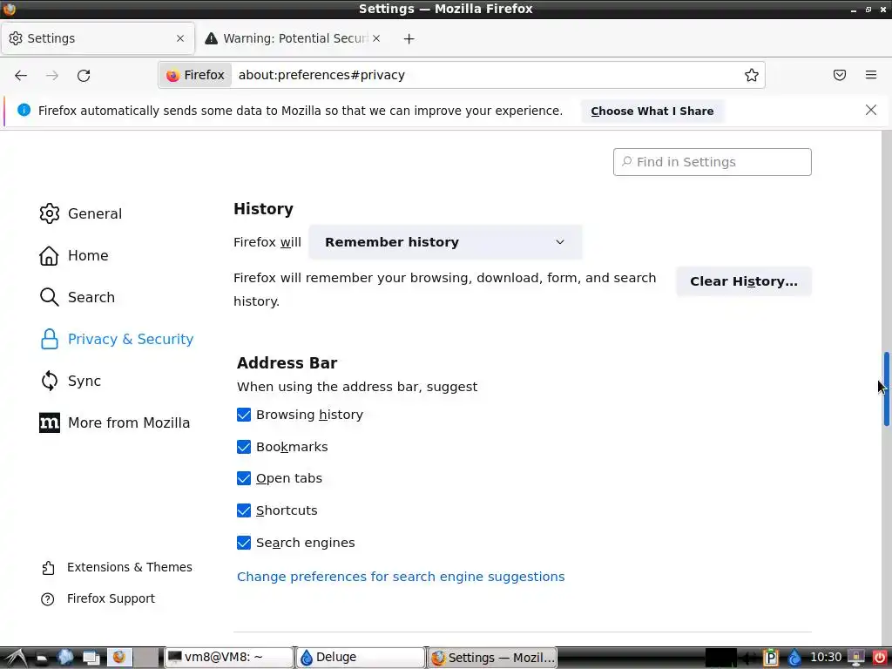Uncheck the Browsing history checkbox
The width and height of the screenshot is (892, 669).
point(244,415)
